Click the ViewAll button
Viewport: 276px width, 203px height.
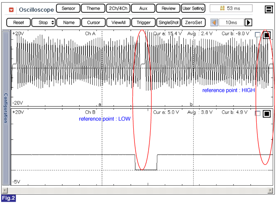click(x=118, y=22)
